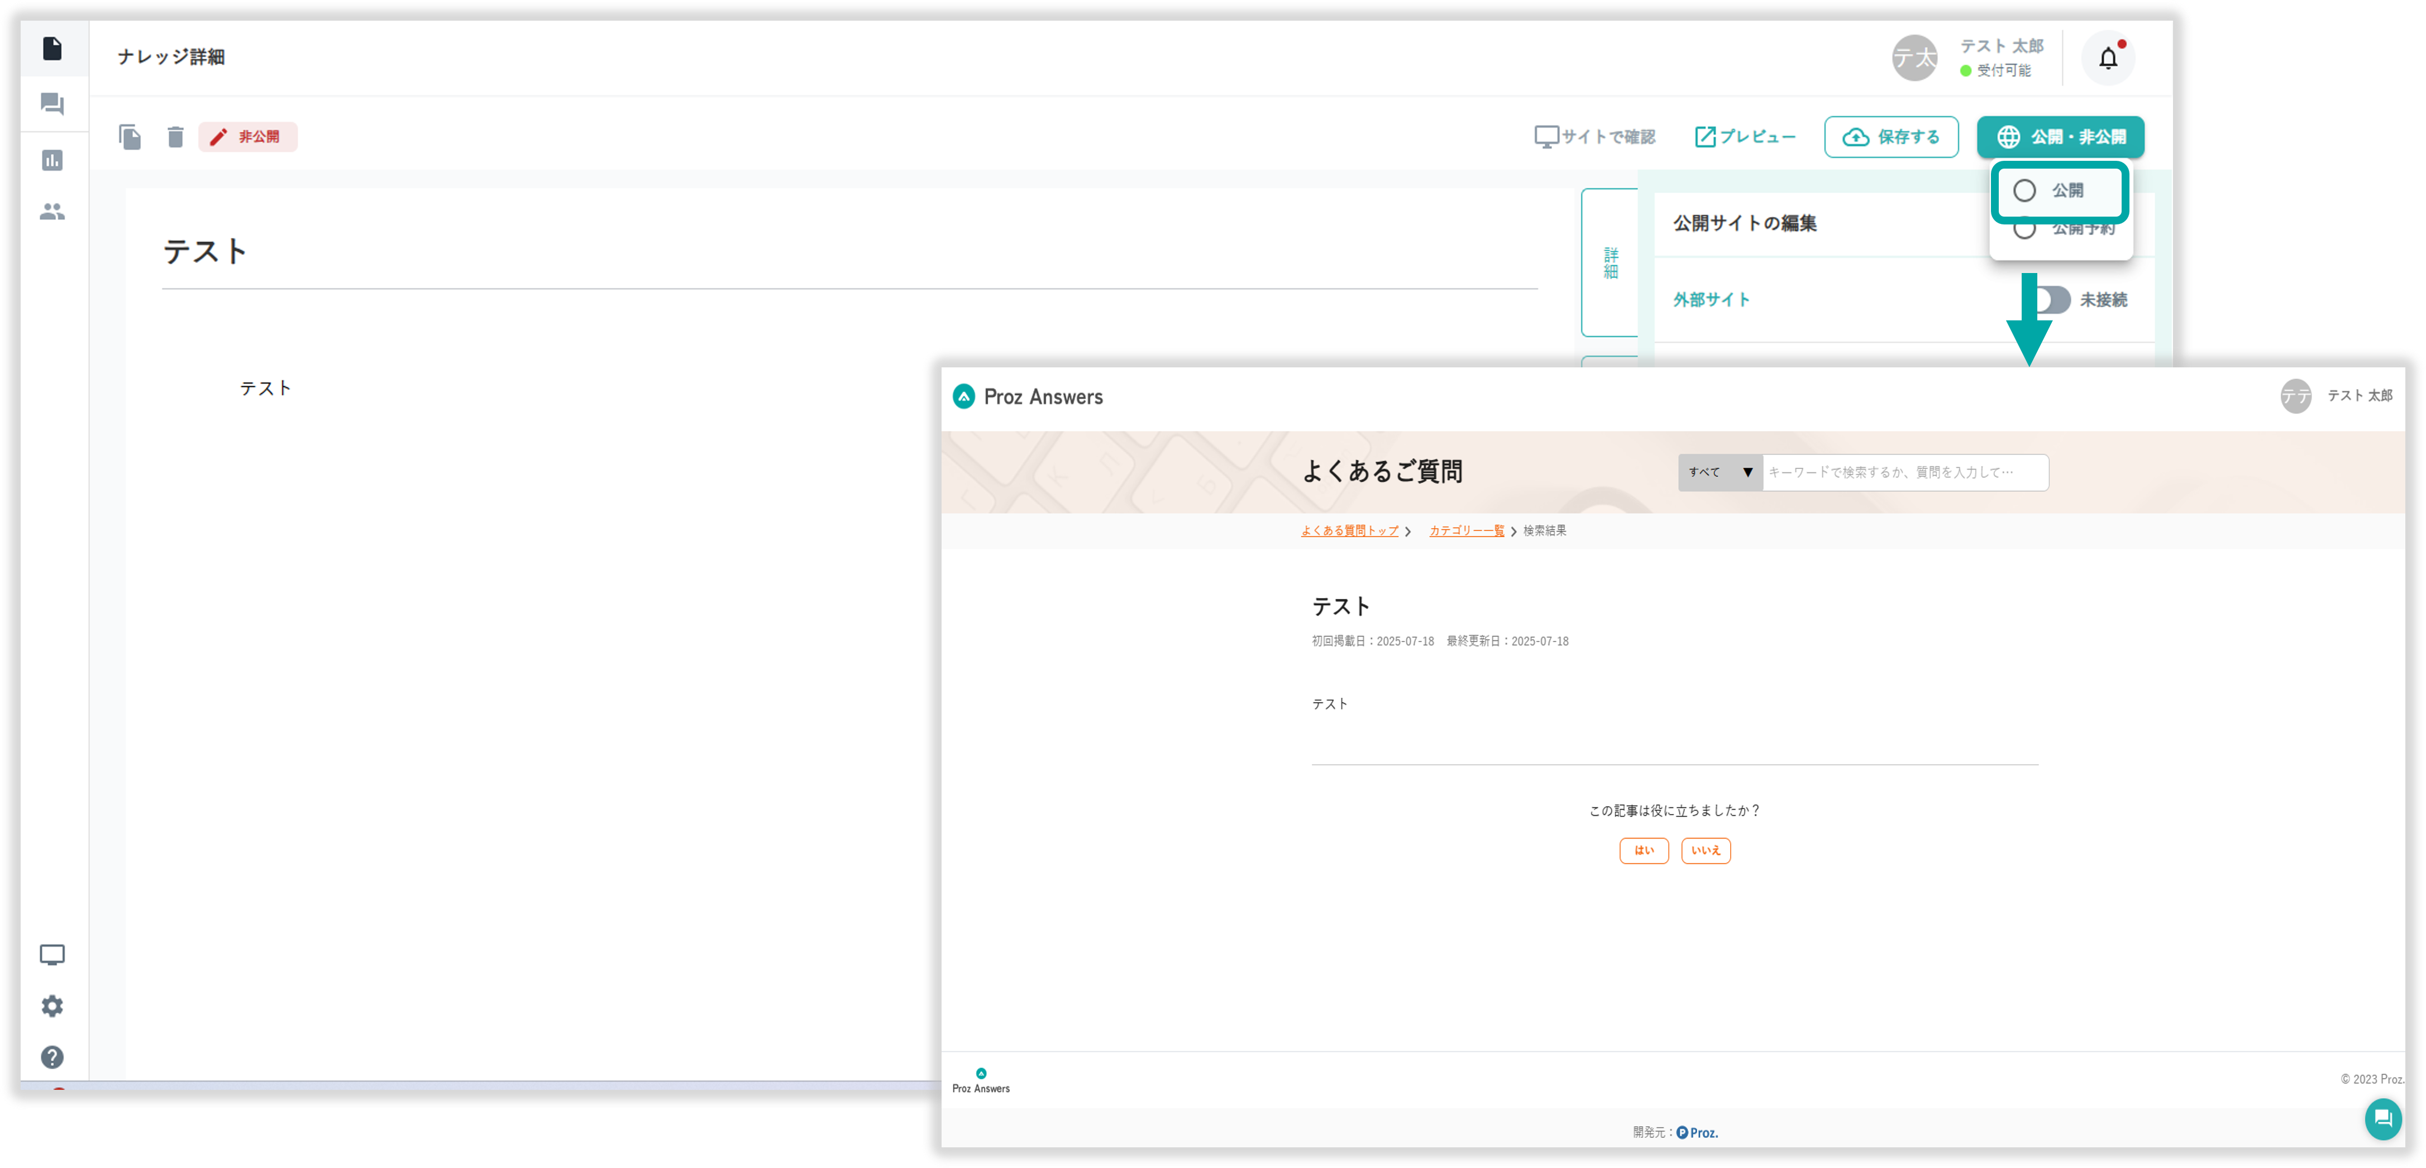The height and width of the screenshot is (1168, 2426).
Task: Open the analytics chart sidebar icon
Action: (x=52, y=160)
